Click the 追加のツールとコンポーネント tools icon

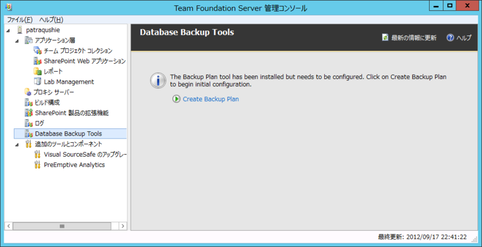28,144
